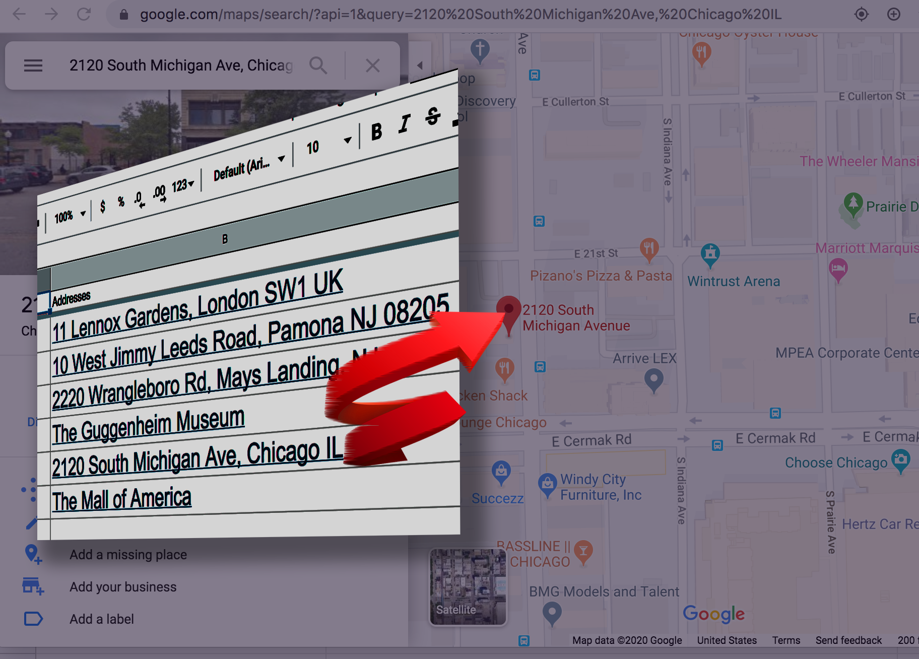Open the Default (Ari... font dropdown
The image size is (919, 659).
point(249,168)
